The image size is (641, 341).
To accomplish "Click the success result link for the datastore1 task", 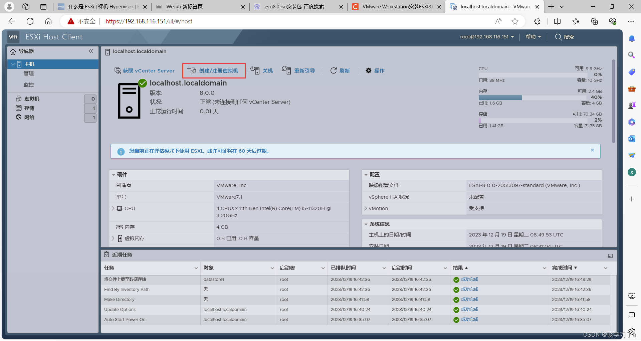I will 469,280.
